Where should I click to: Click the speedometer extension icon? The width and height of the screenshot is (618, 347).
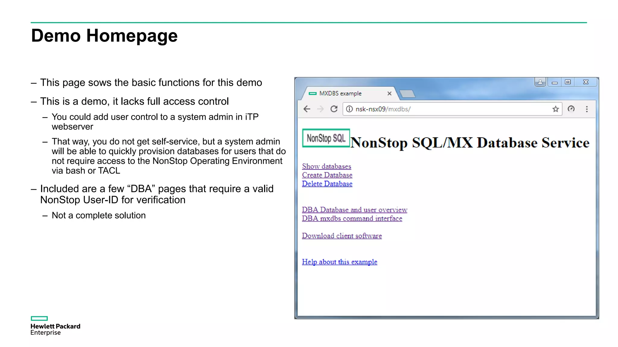click(571, 109)
